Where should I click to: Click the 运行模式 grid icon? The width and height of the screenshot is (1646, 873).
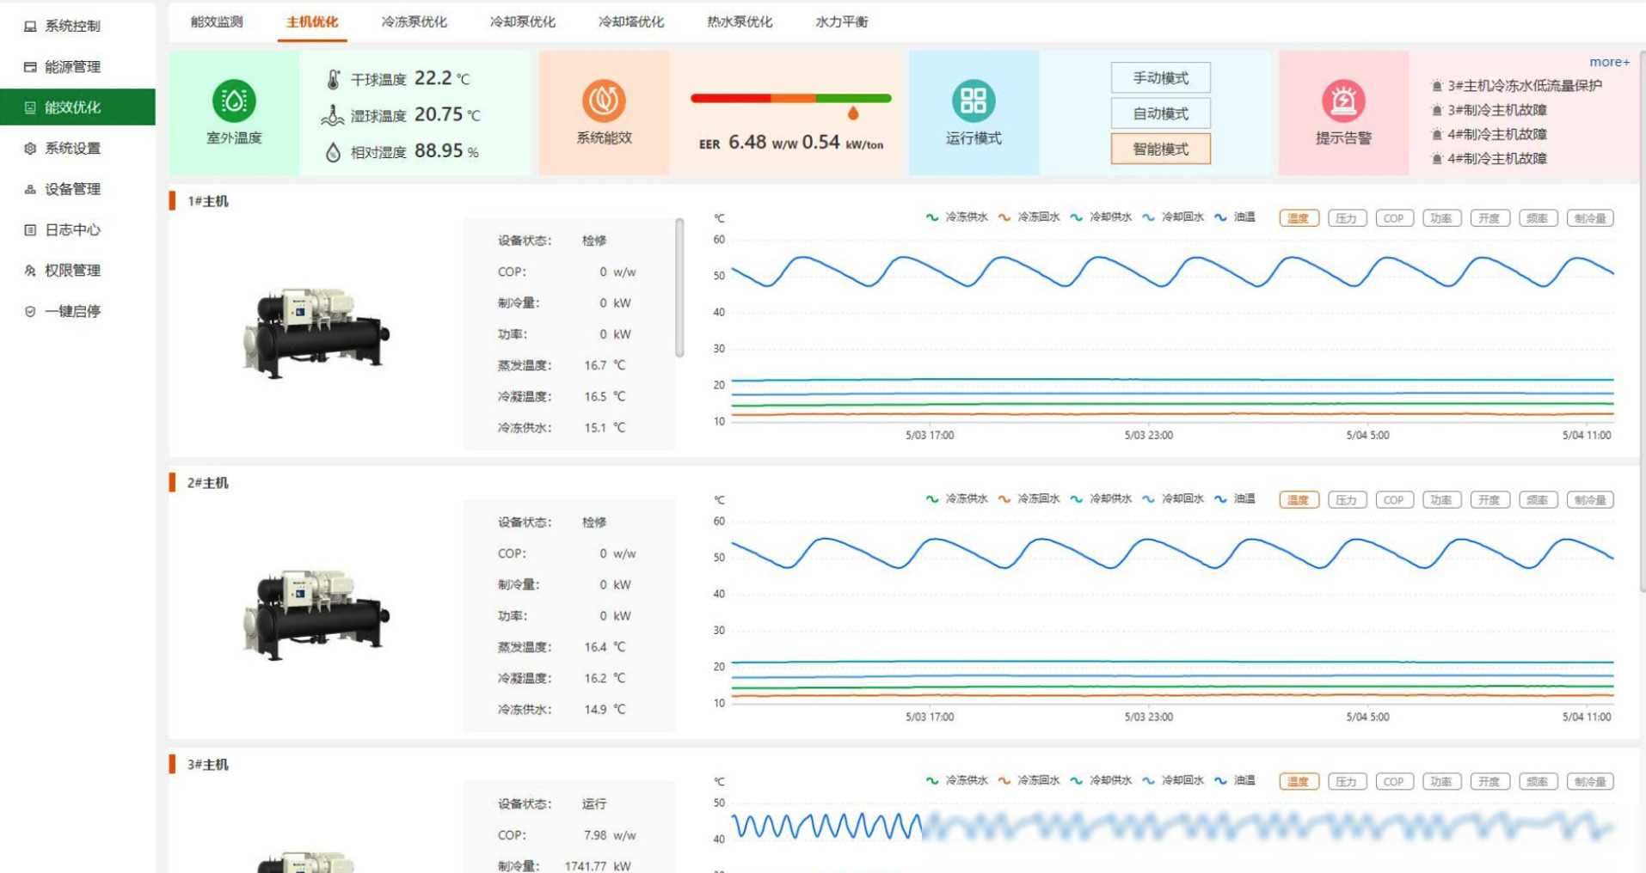tap(973, 101)
